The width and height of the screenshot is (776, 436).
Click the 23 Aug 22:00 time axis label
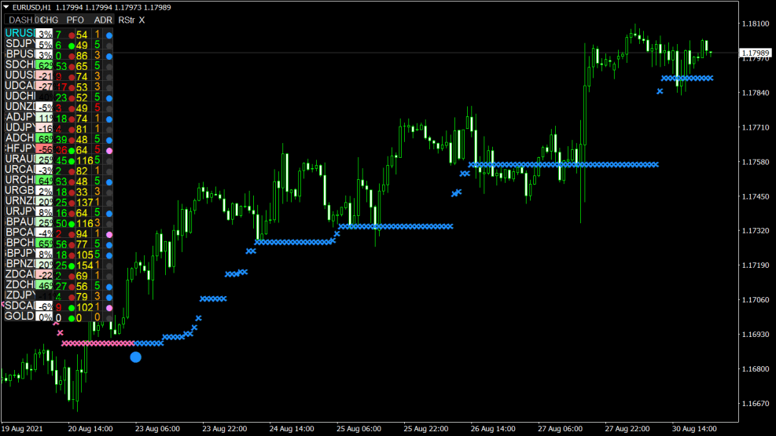225,429
